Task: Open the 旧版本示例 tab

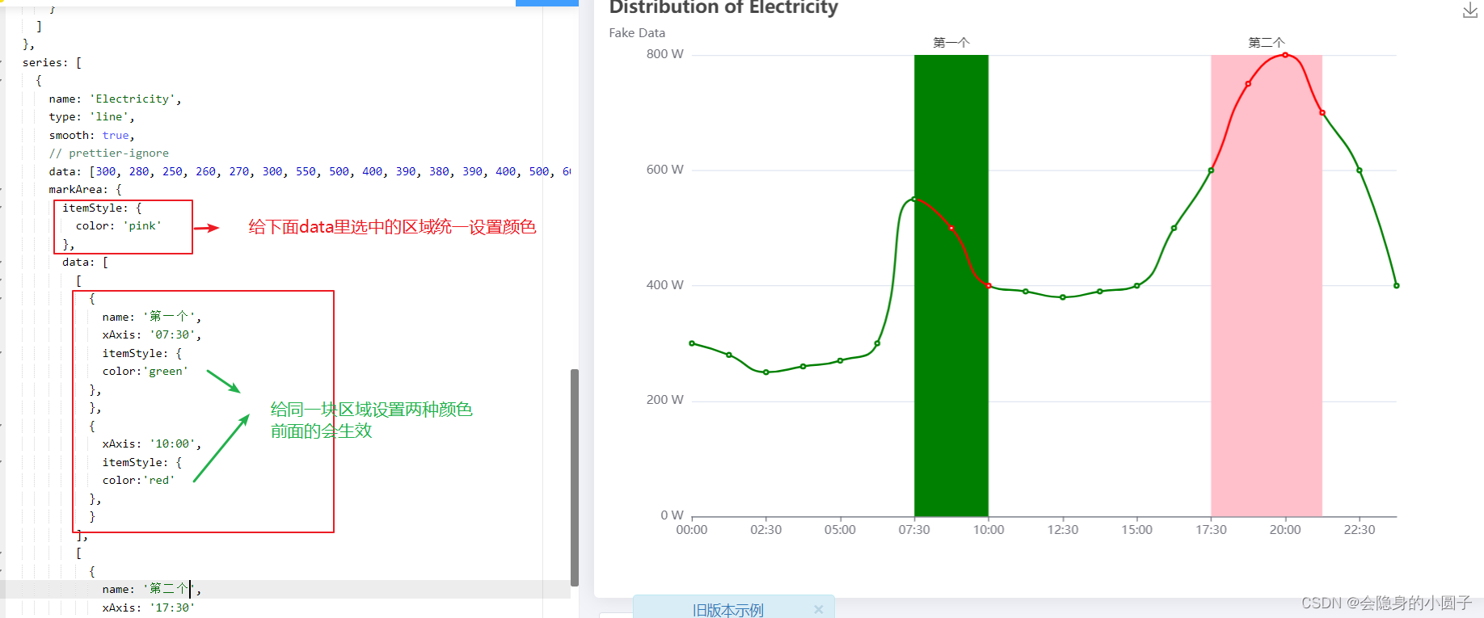Action: click(727, 610)
